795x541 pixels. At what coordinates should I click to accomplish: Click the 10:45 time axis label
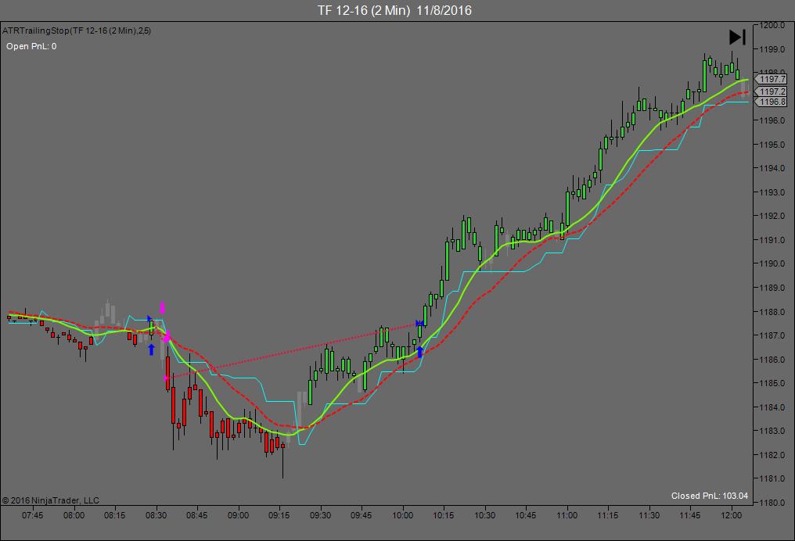(x=525, y=515)
